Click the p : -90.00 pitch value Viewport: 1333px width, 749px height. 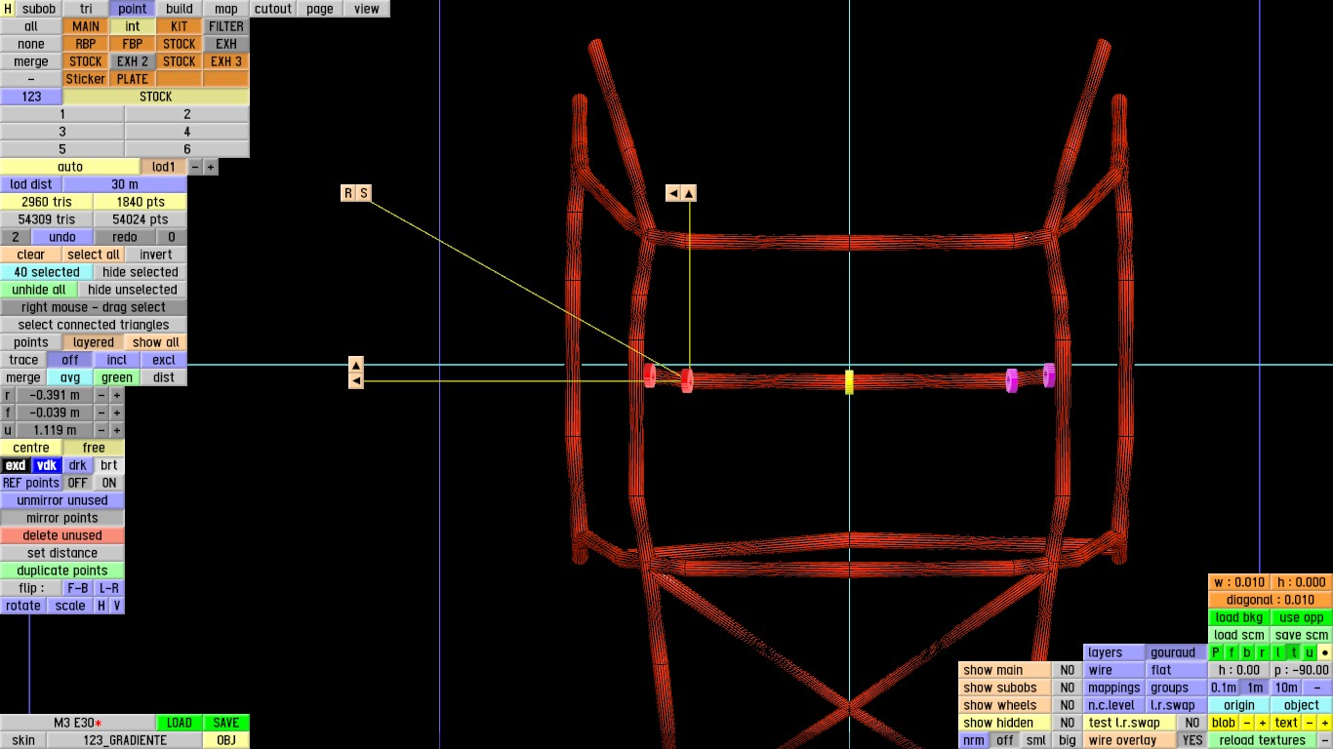1302,670
